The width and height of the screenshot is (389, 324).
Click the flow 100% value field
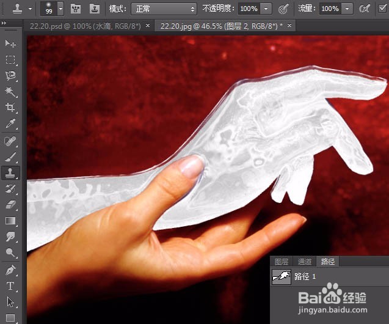point(330,9)
